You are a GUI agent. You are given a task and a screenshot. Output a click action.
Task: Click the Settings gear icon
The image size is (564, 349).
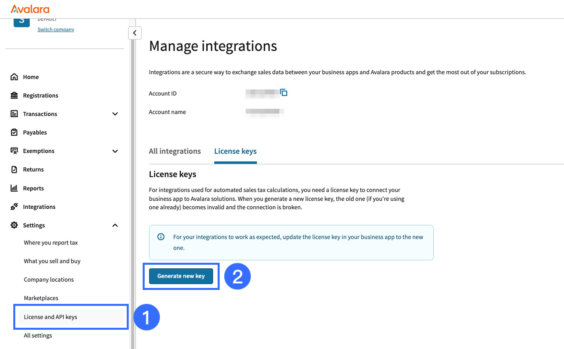[x=14, y=225]
